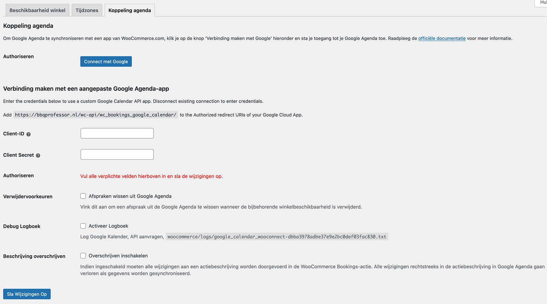Click the Client-ID help question mark icon
This screenshot has width=547, height=304.
coord(29,134)
